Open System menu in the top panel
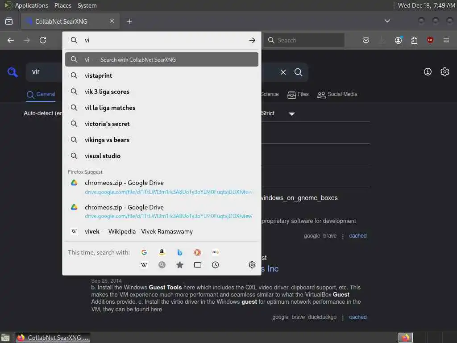The width and height of the screenshot is (457, 343). [x=87, y=5]
